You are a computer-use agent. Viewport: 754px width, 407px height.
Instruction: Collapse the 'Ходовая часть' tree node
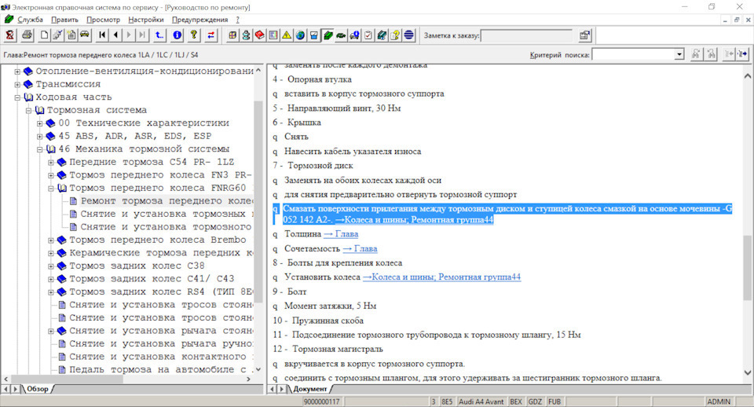pos(17,97)
